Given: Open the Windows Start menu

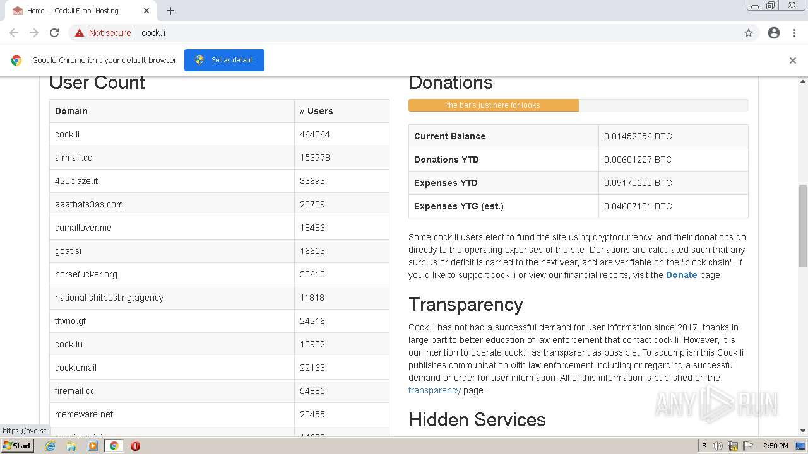Looking at the screenshot, I should click(x=18, y=445).
